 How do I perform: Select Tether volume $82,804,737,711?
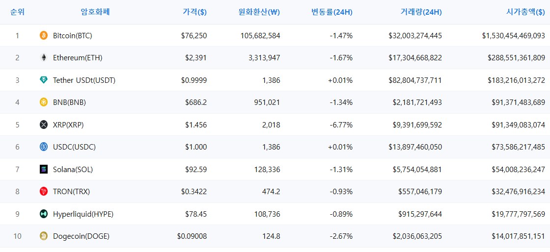(x=415, y=80)
